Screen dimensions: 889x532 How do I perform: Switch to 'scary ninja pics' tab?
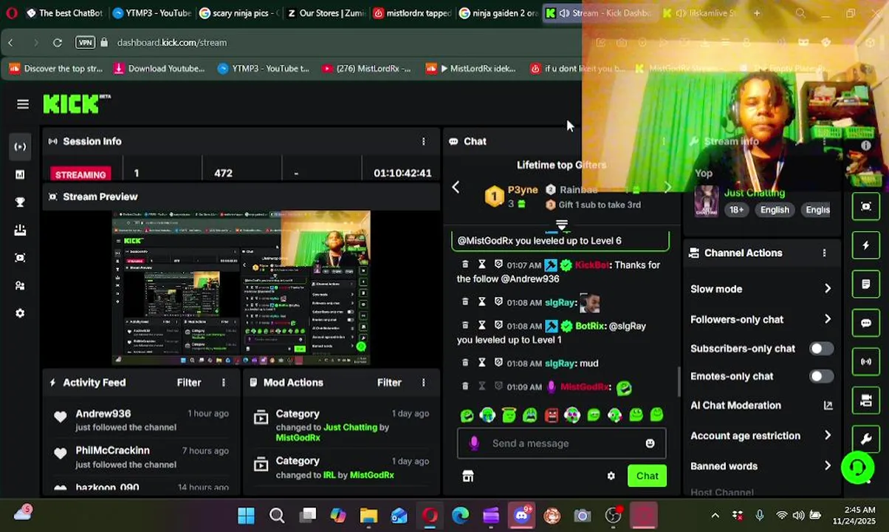tap(239, 13)
